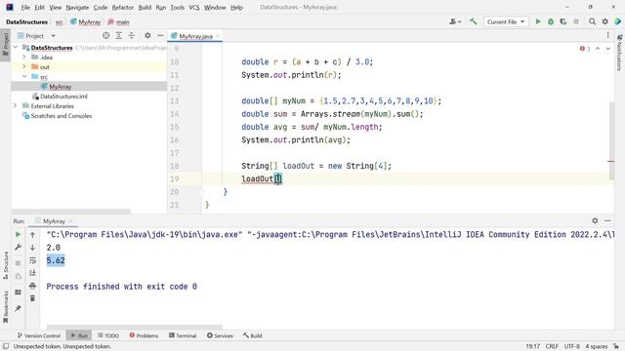Viewport: 625px width, 351px height.
Task: Toggle tool window quick access in status bar
Action: (6, 346)
